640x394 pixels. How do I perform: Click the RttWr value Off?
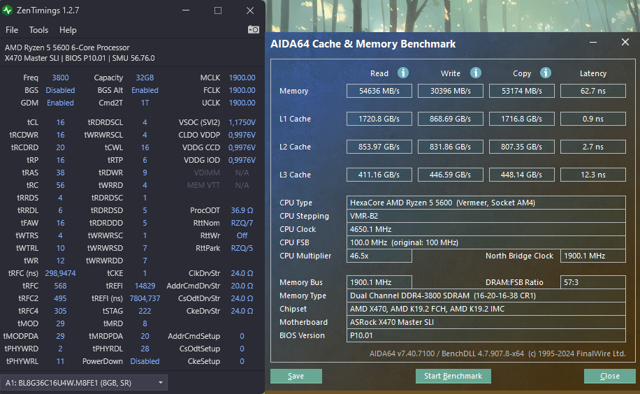242,235
